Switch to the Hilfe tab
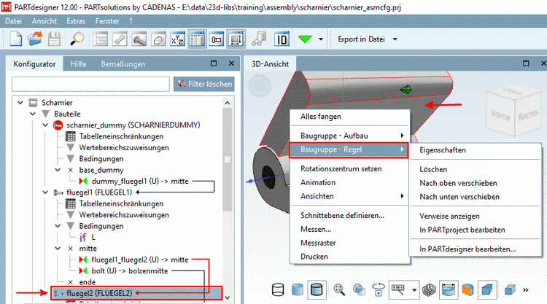 click(78, 64)
